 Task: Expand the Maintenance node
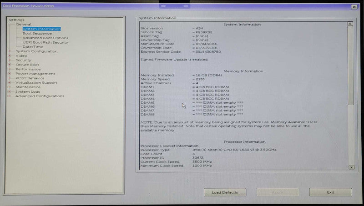coord(10,87)
